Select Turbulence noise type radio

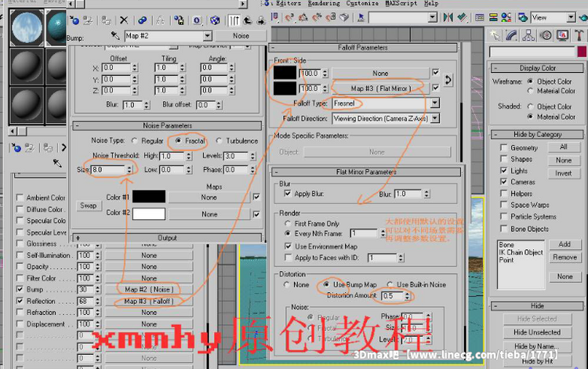pos(219,141)
